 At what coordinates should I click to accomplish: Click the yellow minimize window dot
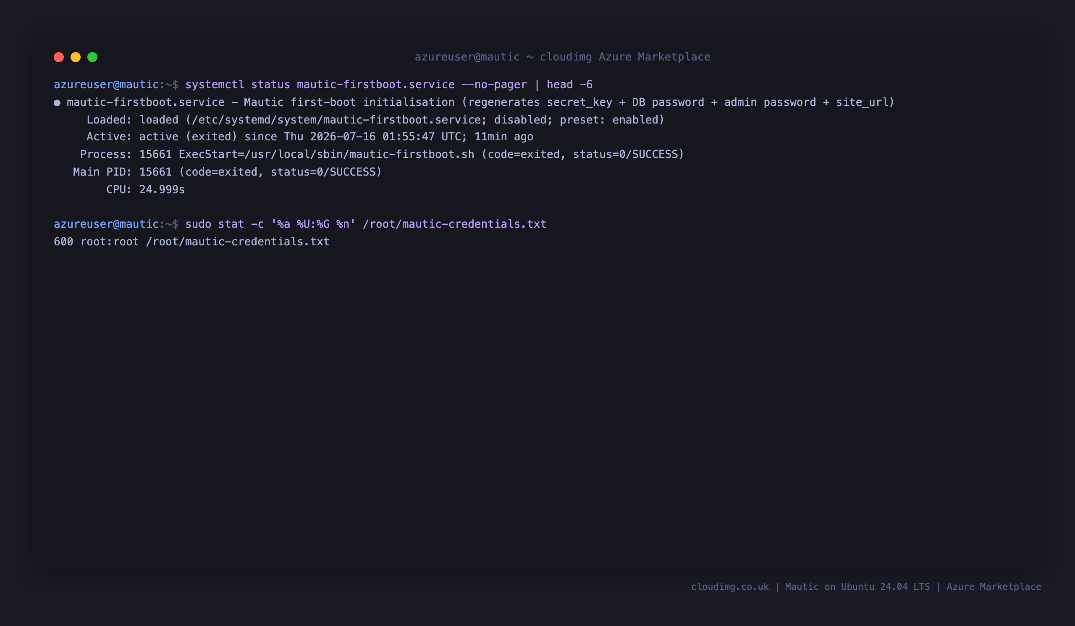coord(76,57)
